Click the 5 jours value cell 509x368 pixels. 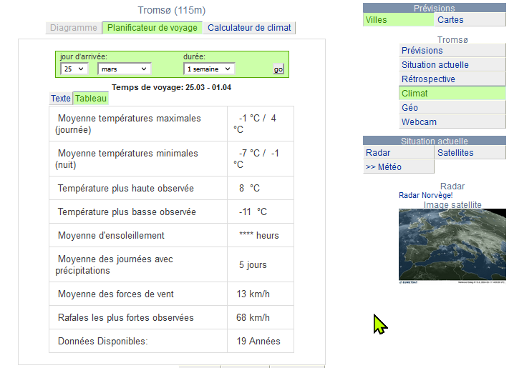(261, 264)
